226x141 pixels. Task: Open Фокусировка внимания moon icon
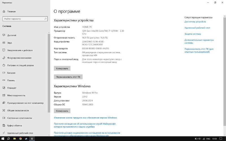click(x=4, y=58)
